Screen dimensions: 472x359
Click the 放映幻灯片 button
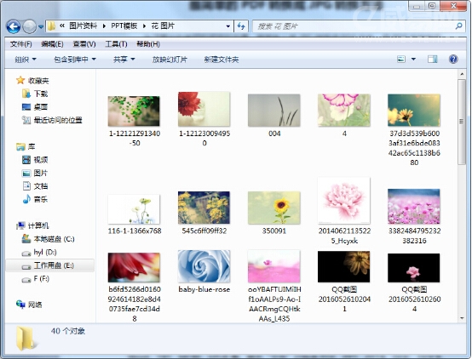click(x=170, y=60)
